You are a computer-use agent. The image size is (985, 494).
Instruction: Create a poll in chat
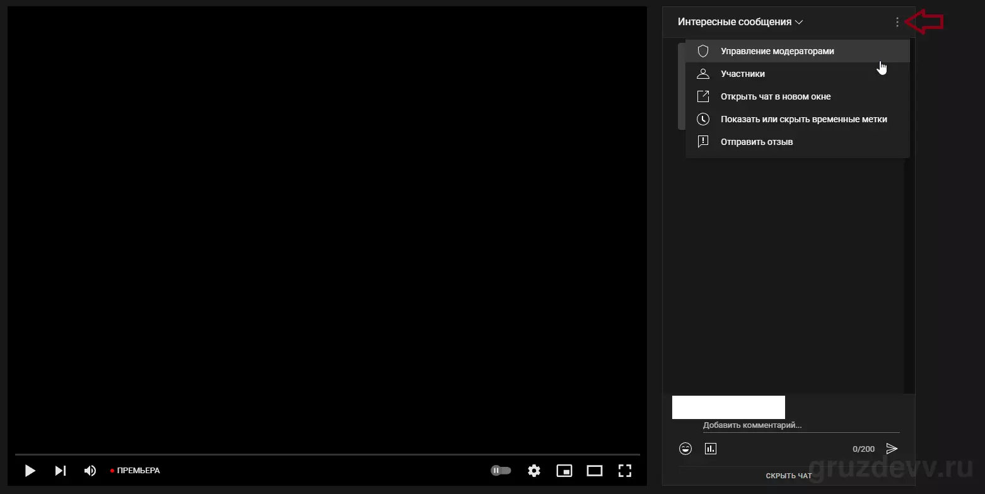point(711,449)
